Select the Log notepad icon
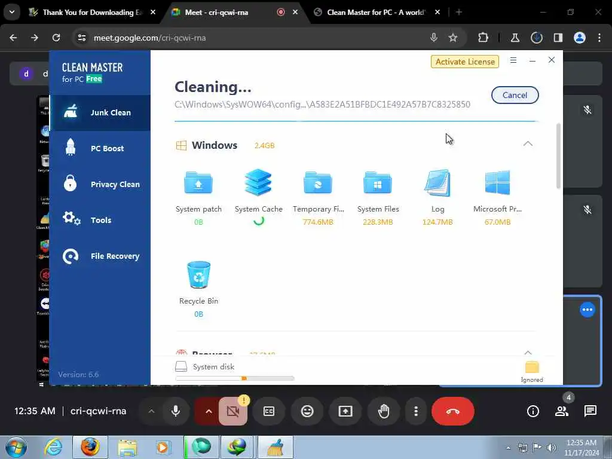This screenshot has width=612, height=459. (437, 183)
